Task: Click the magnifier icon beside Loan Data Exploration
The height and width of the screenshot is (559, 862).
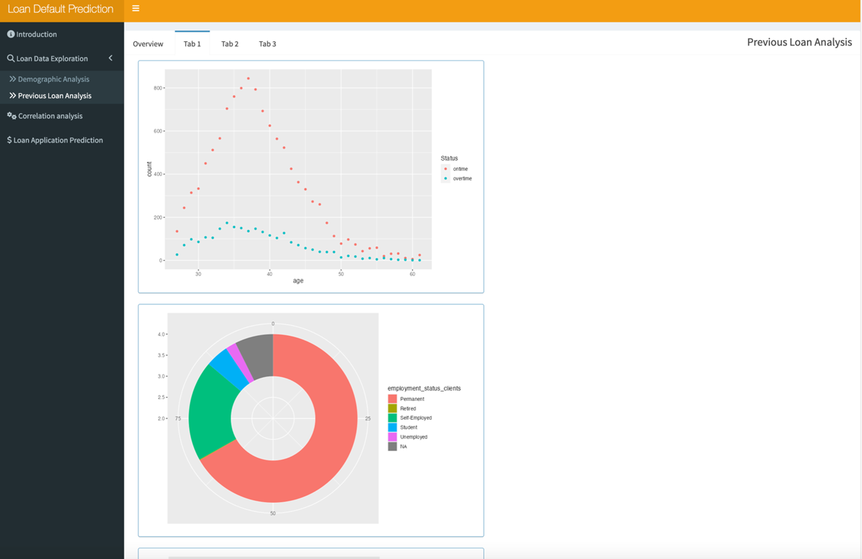Action: pyautogui.click(x=11, y=59)
